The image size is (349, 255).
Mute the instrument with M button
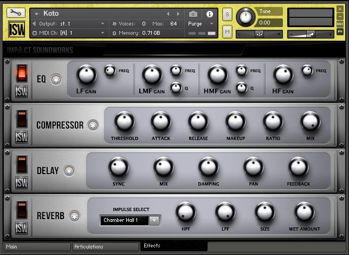point(227,31)
